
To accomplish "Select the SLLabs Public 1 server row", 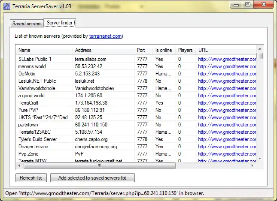I will tap(136, 59).
